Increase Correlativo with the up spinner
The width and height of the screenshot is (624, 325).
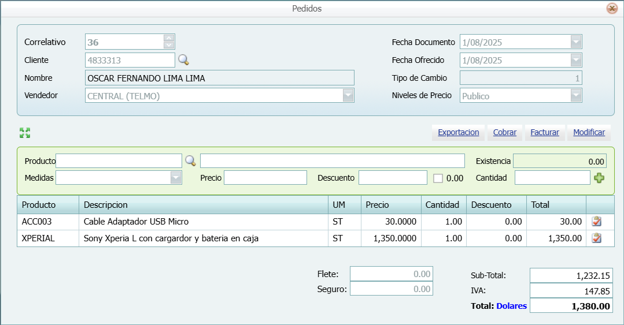(x=169, y=38)
